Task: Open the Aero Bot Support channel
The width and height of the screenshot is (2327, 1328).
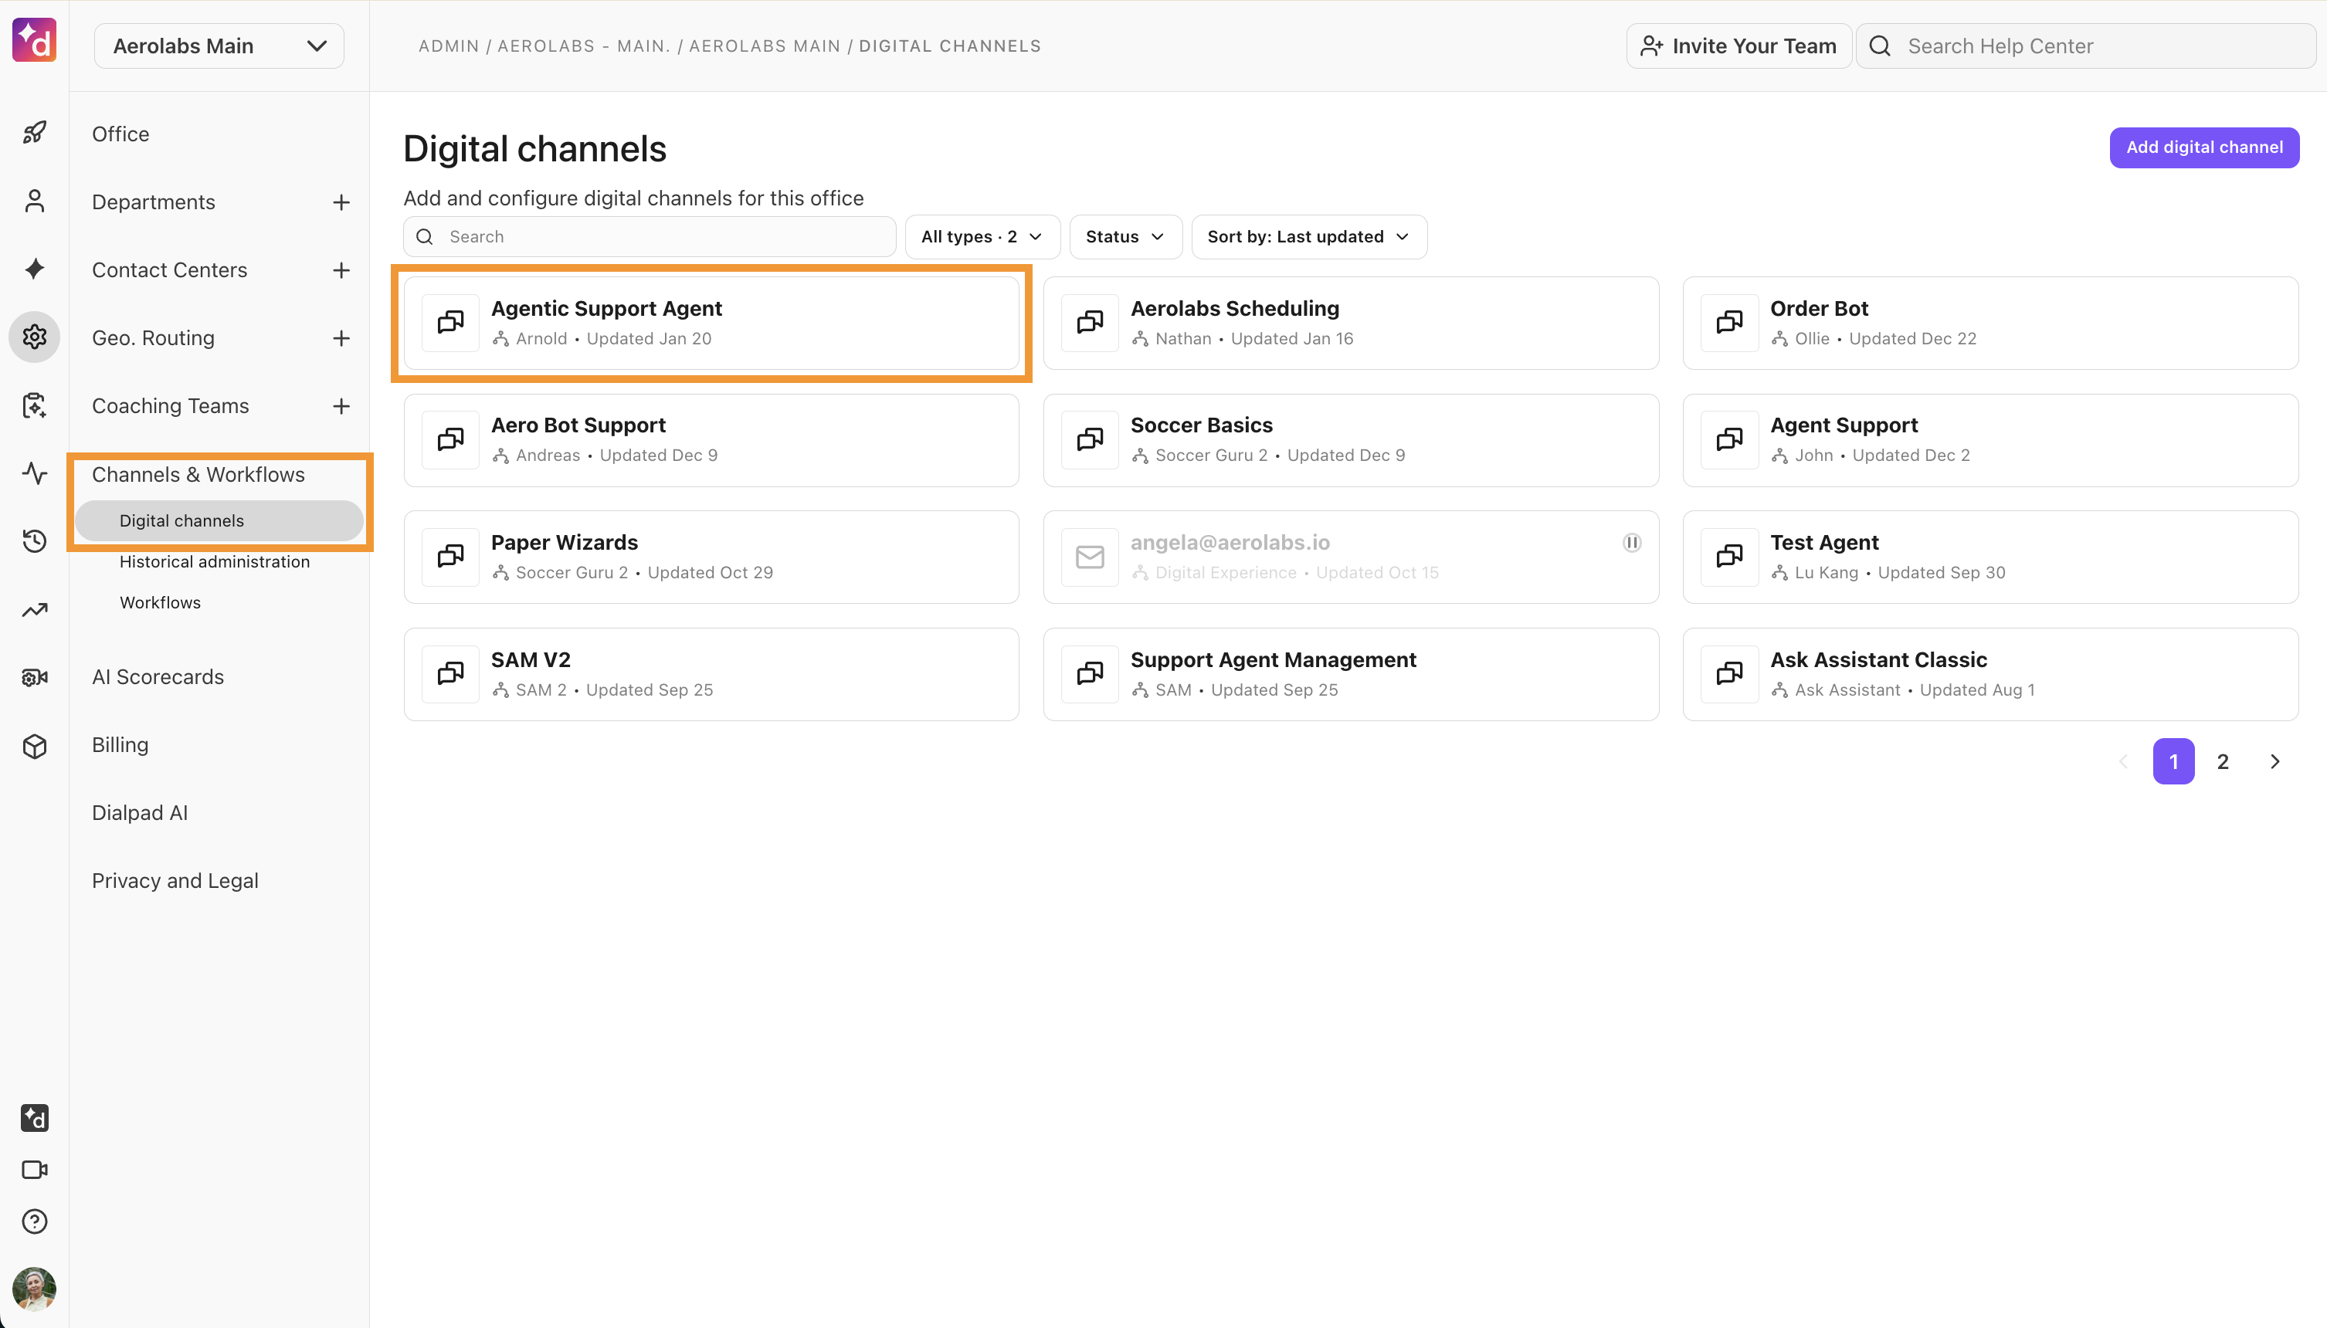Action: click(711, 441)
